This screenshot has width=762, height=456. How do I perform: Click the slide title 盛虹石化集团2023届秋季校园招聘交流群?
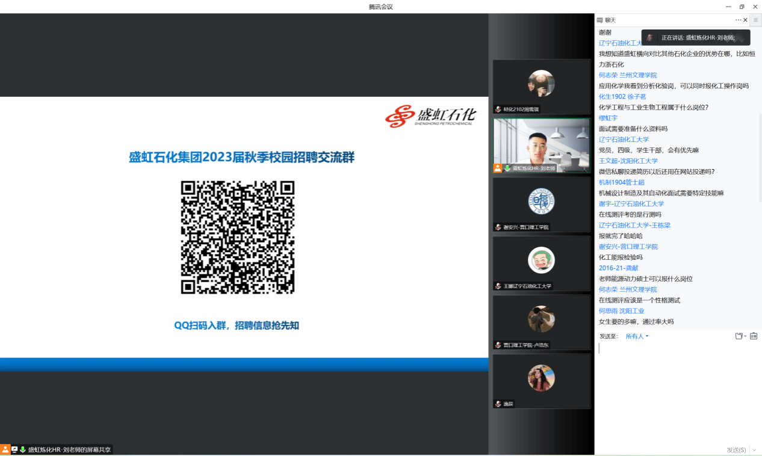pos(242,158)
